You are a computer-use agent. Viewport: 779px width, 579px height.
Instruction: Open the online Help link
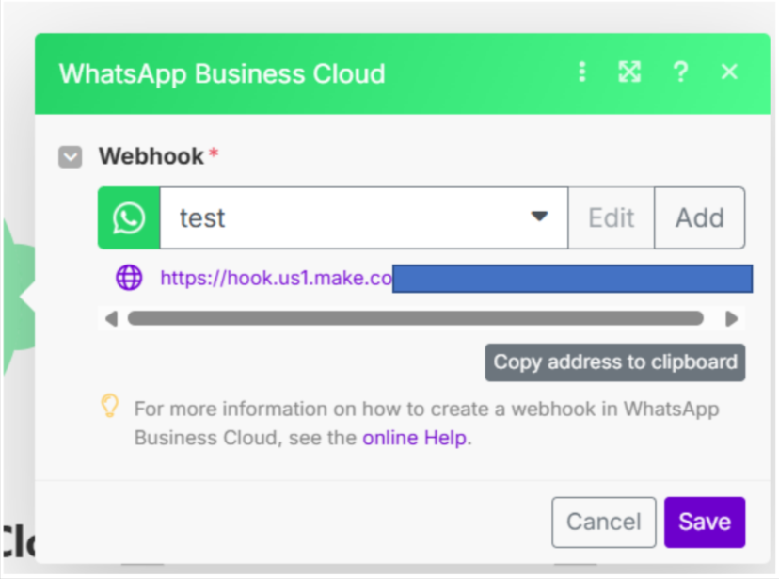coord(415,438)
